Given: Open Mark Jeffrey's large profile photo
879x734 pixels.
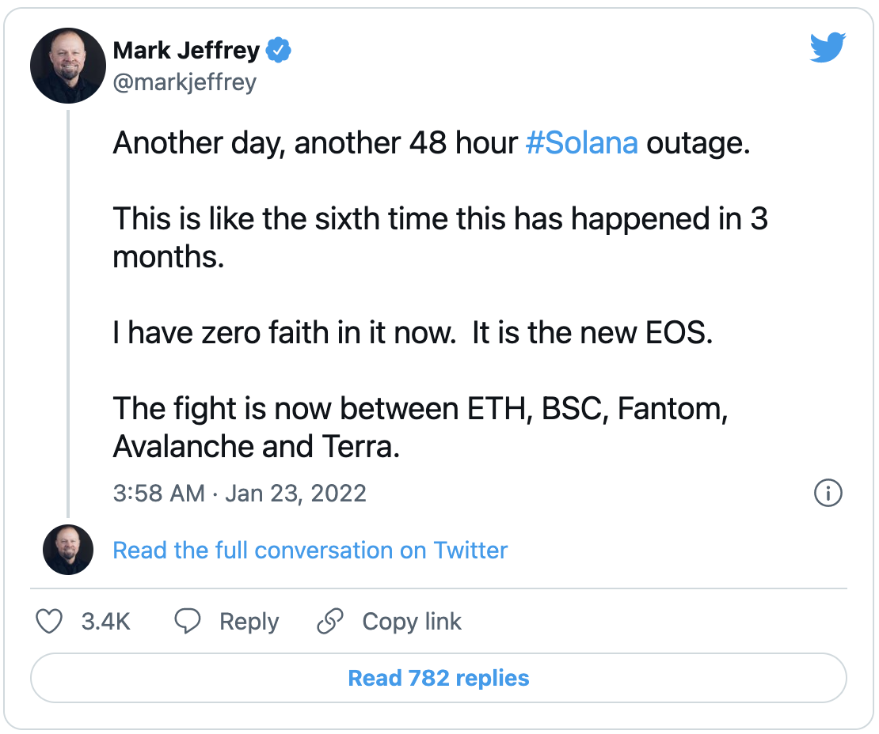Looking at the screenshot, I should pos(68,66).
